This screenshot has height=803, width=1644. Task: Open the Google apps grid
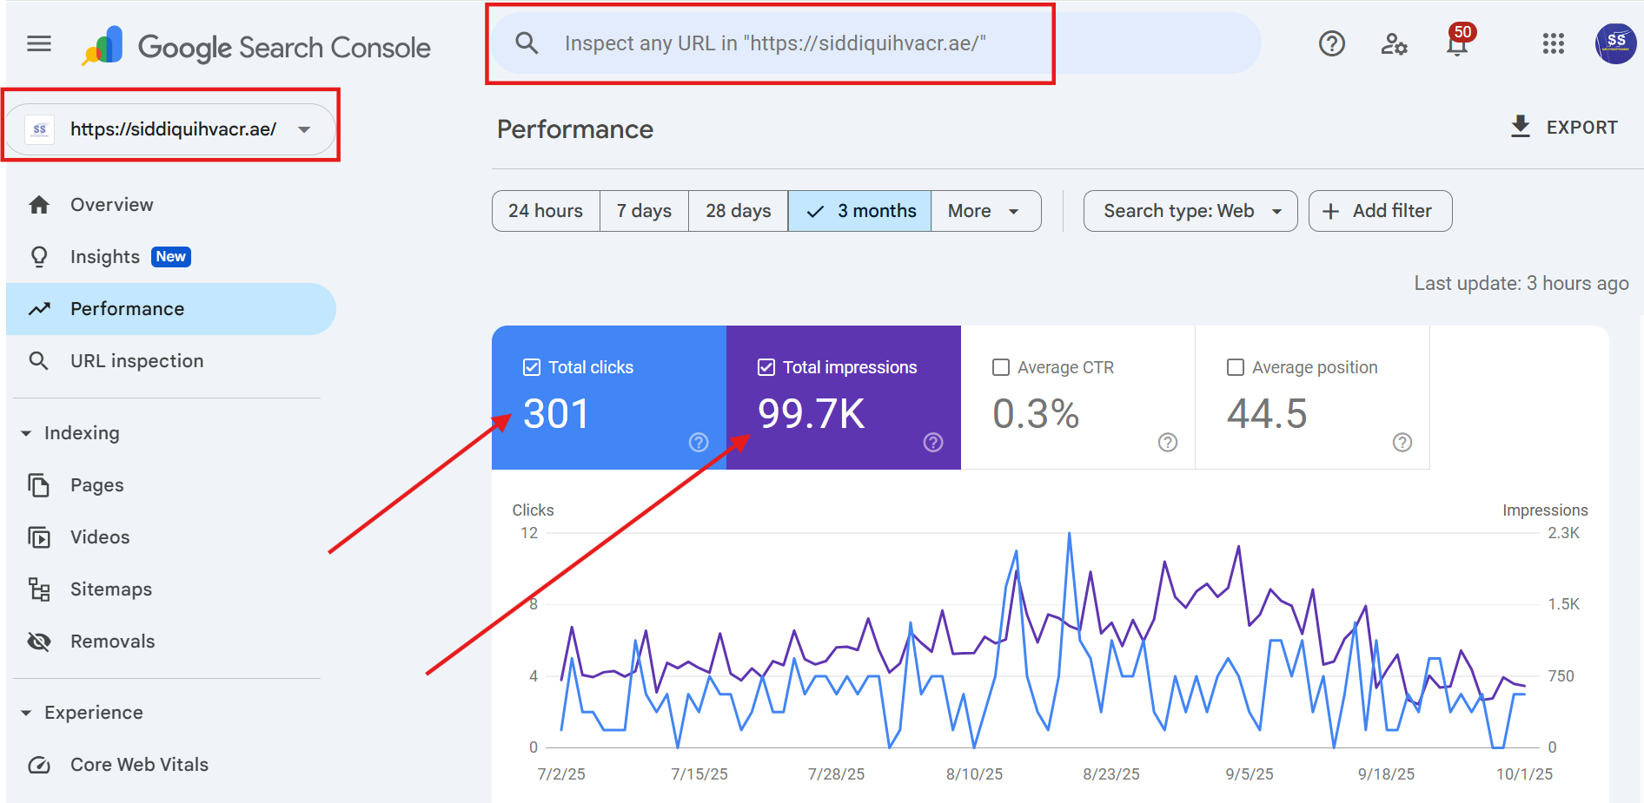[1553, 43]
